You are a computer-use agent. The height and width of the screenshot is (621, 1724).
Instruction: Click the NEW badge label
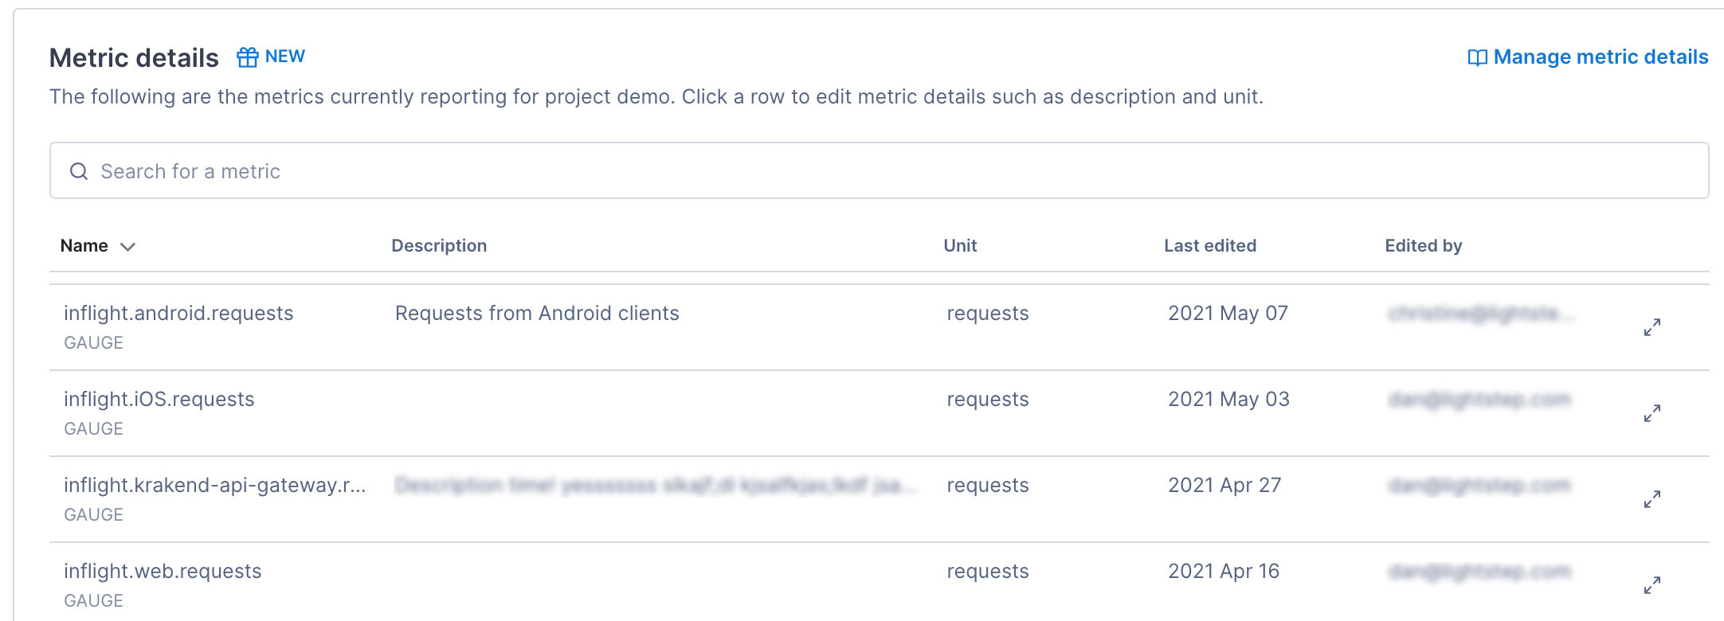click(284, 57)
